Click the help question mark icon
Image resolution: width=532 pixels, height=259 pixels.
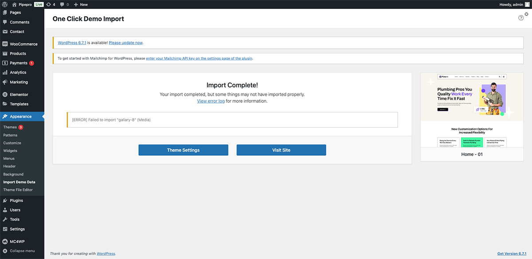point(521,18)
